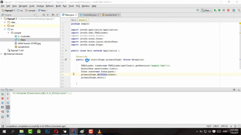Select sample.fxml in project tree

point(23,47)
